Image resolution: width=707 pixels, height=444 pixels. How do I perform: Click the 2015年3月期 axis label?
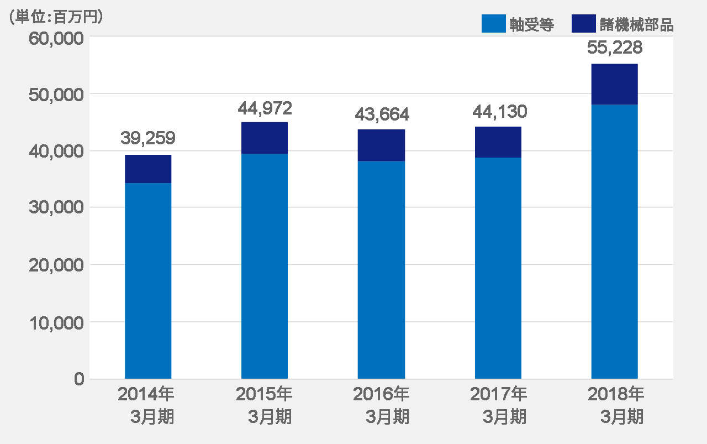[264, 405]
